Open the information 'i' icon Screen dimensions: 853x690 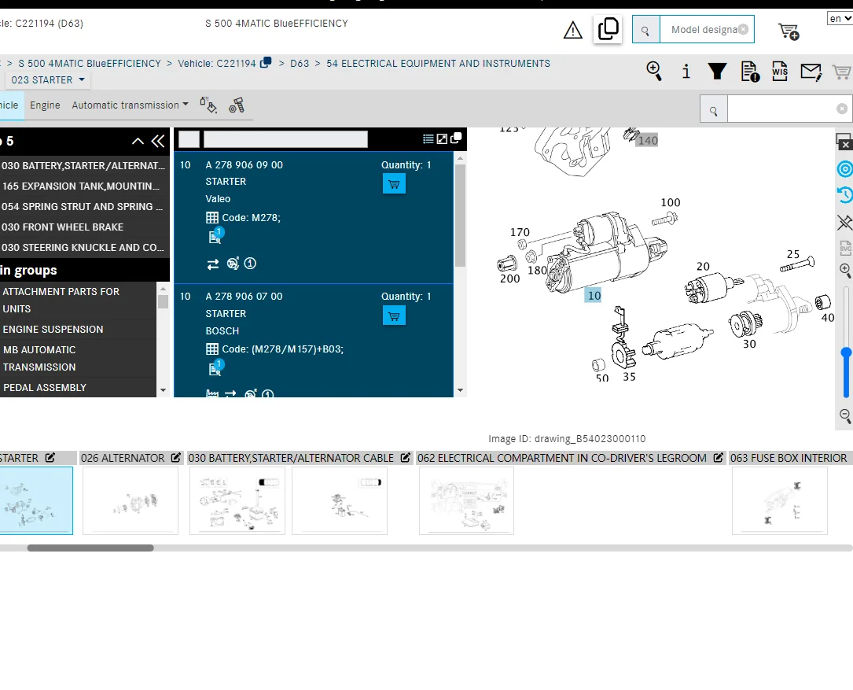[686, 71]
